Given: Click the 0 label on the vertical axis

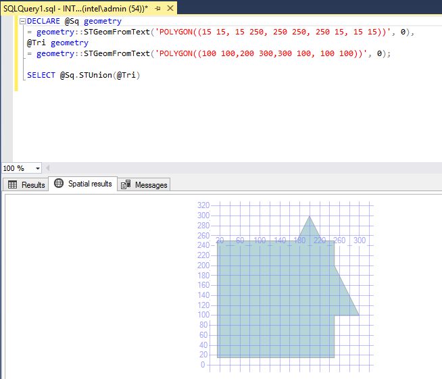Looking at the screenshot, I should pos(203,365).
